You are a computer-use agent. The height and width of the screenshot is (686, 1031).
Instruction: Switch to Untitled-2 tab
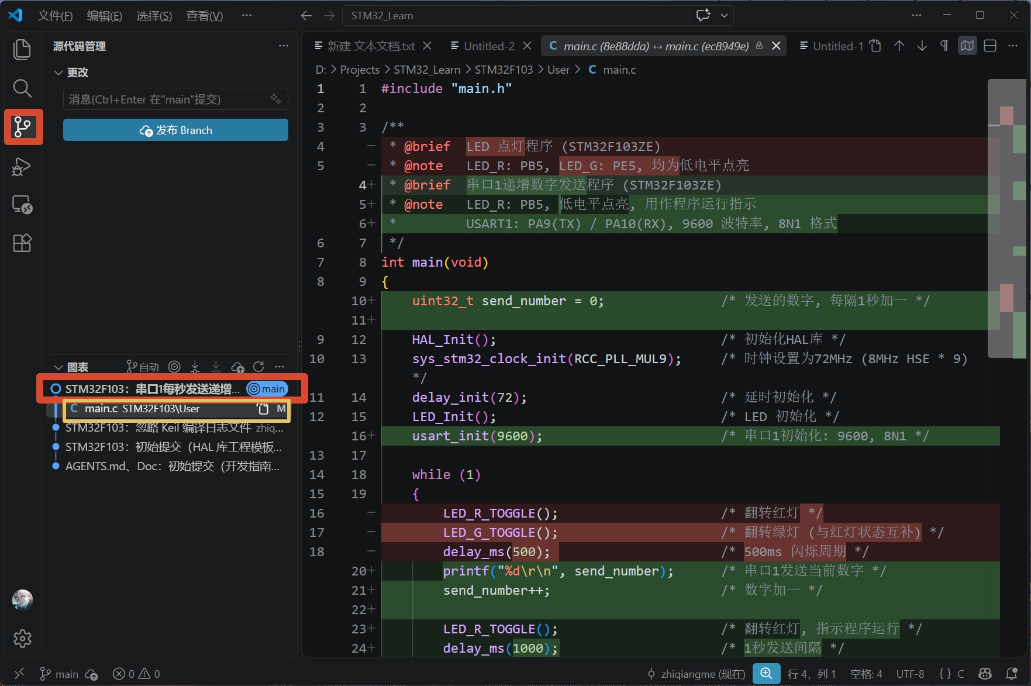click(x=483, y=46)
